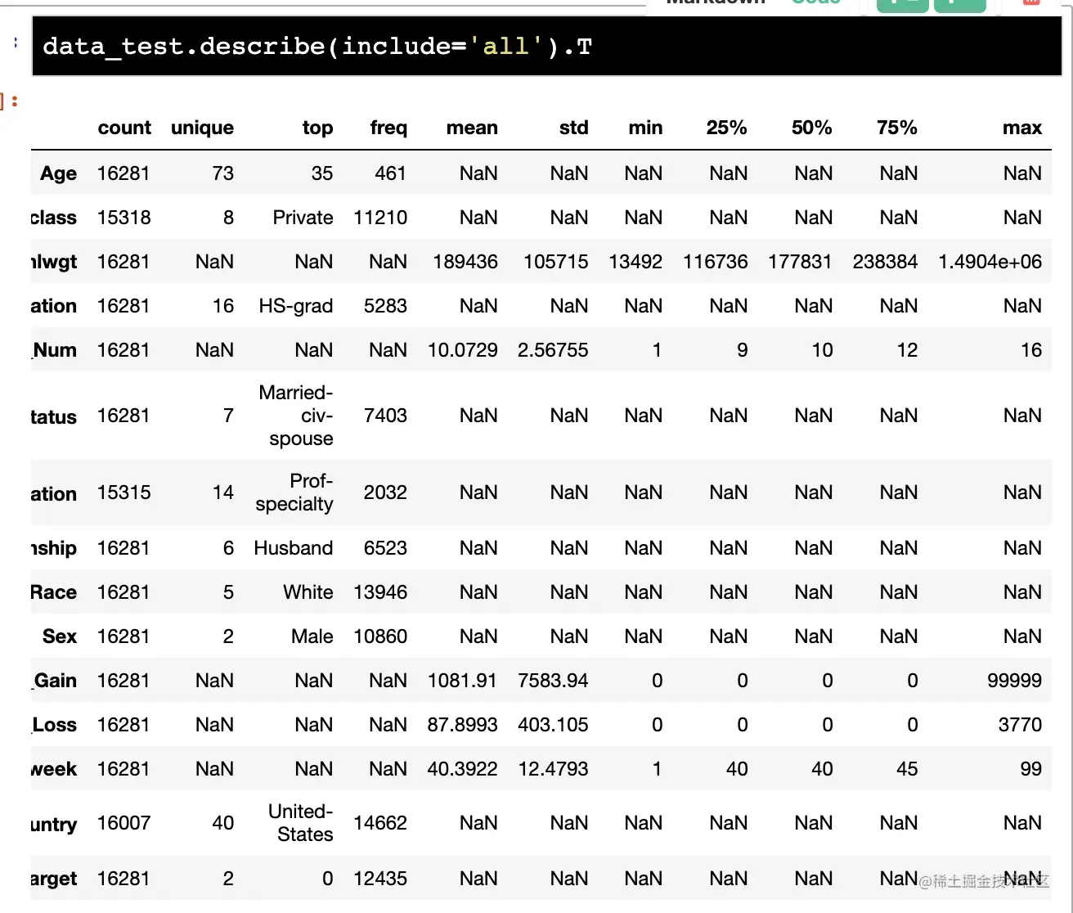The width and height of the screenshot is (1073, 913).
Task: Click the top value 'Male'
Action: tap(312, 636)
